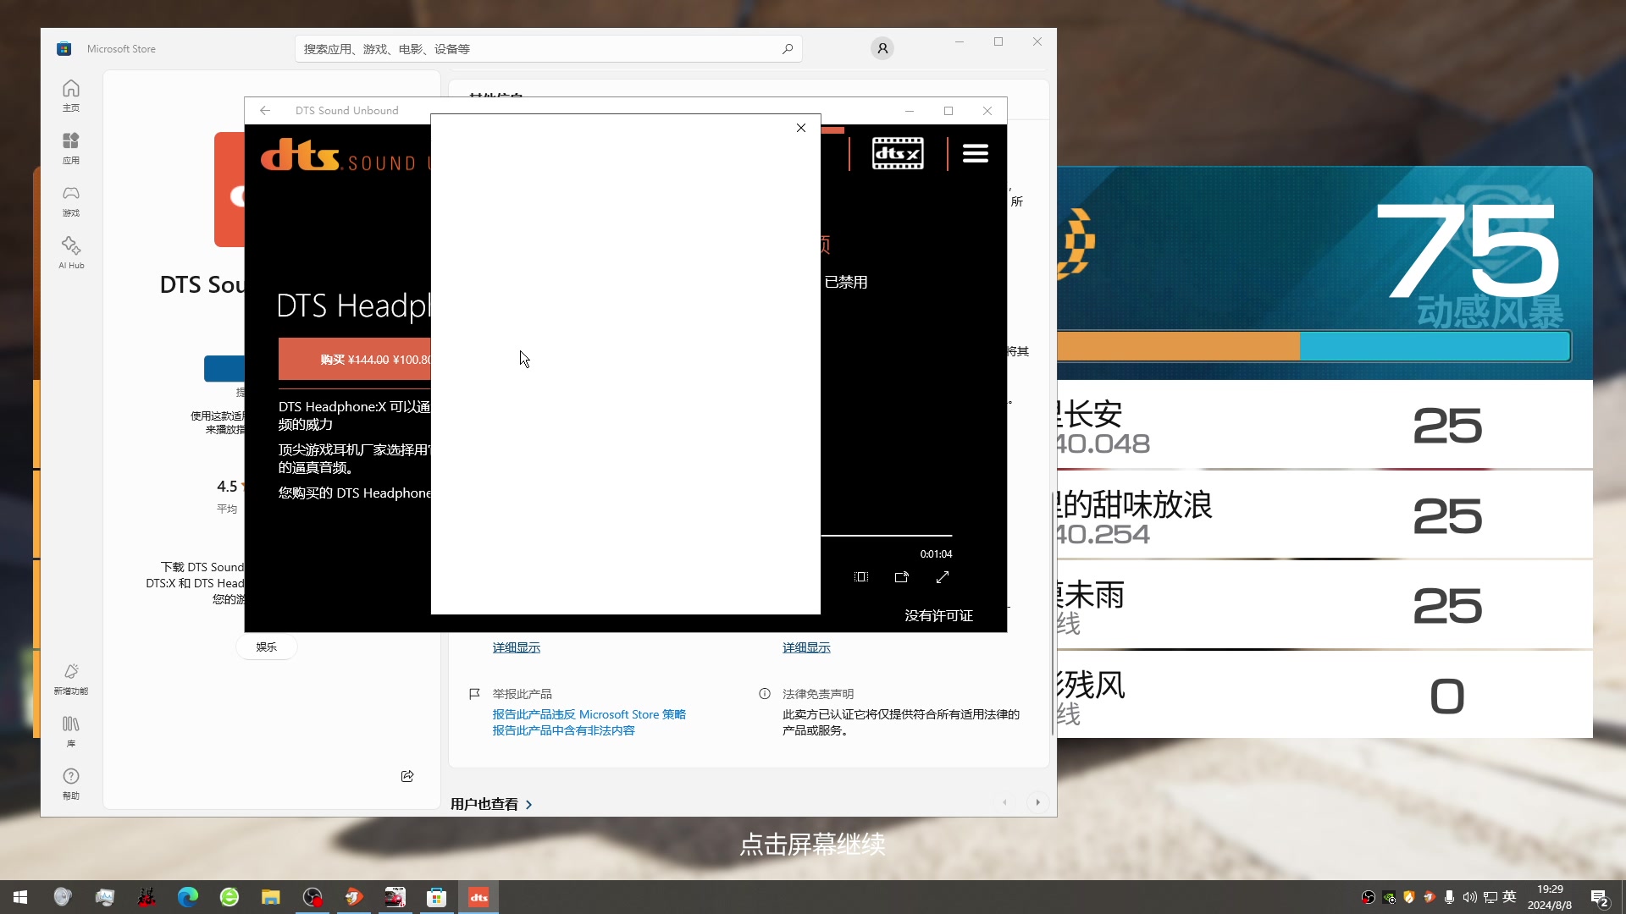Go back in DTS Sound Unbound window
The height and width of the screenshot is (914, 1626).
tap(265, 110)
